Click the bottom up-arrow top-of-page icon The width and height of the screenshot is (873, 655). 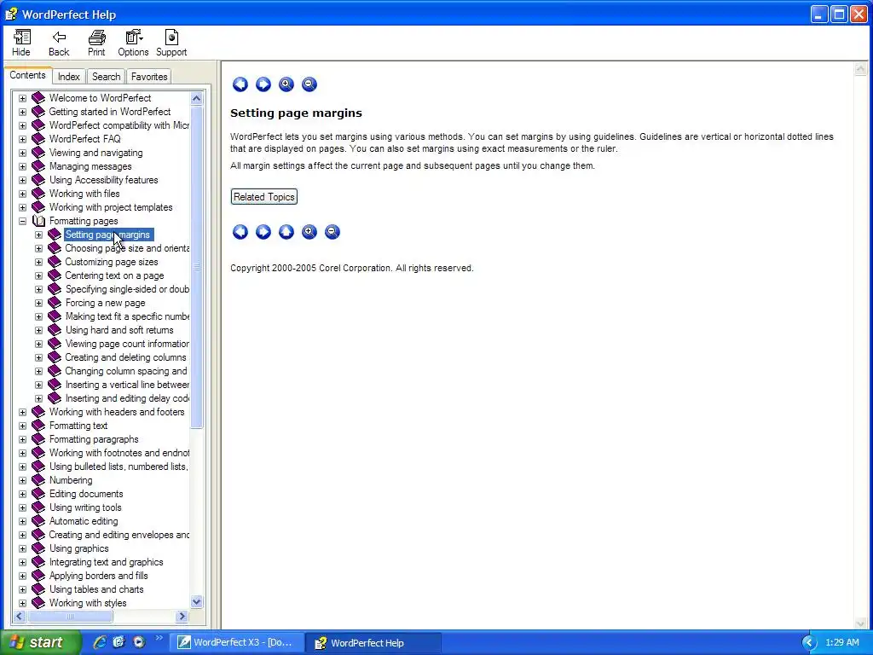[x=286, y=232]
